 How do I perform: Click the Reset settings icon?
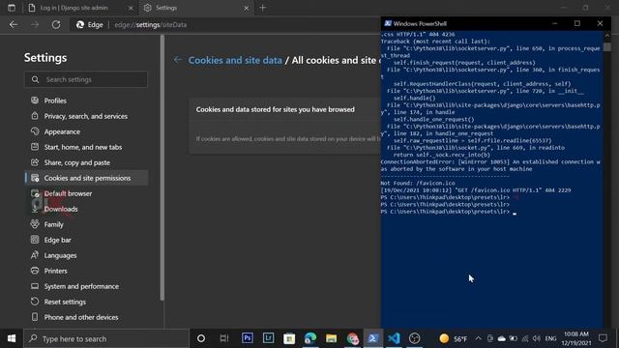click(35, 302)
